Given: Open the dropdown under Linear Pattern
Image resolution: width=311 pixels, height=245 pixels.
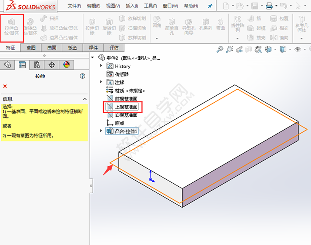Looking at the screenshot, I should (237, 38).
